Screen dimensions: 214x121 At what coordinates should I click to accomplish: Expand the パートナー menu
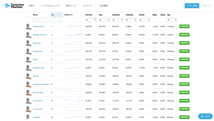click(x=89, y=6)
